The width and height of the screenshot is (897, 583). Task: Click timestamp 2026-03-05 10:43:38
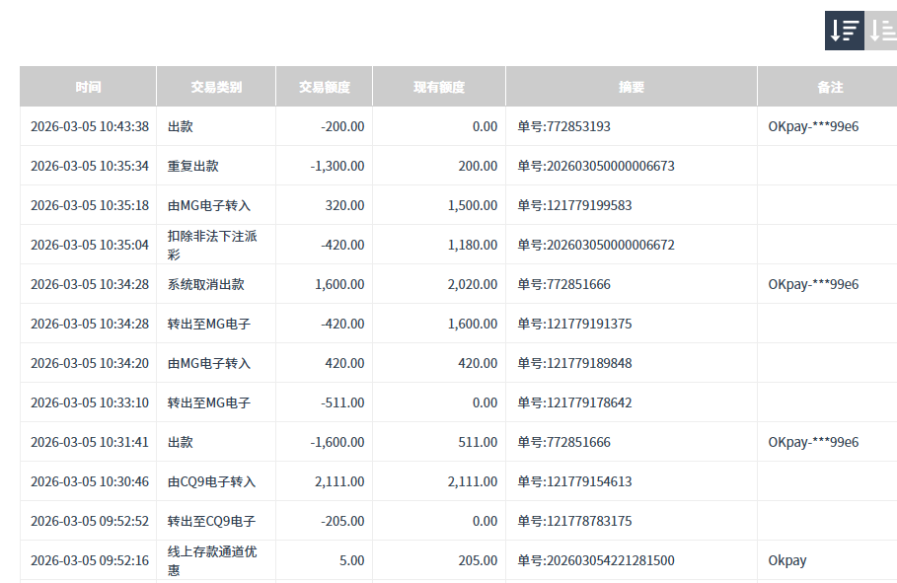click(x=90, y=126)
